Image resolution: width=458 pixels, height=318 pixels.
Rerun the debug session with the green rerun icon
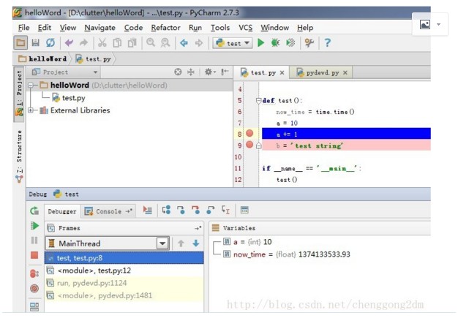[34, 211]
